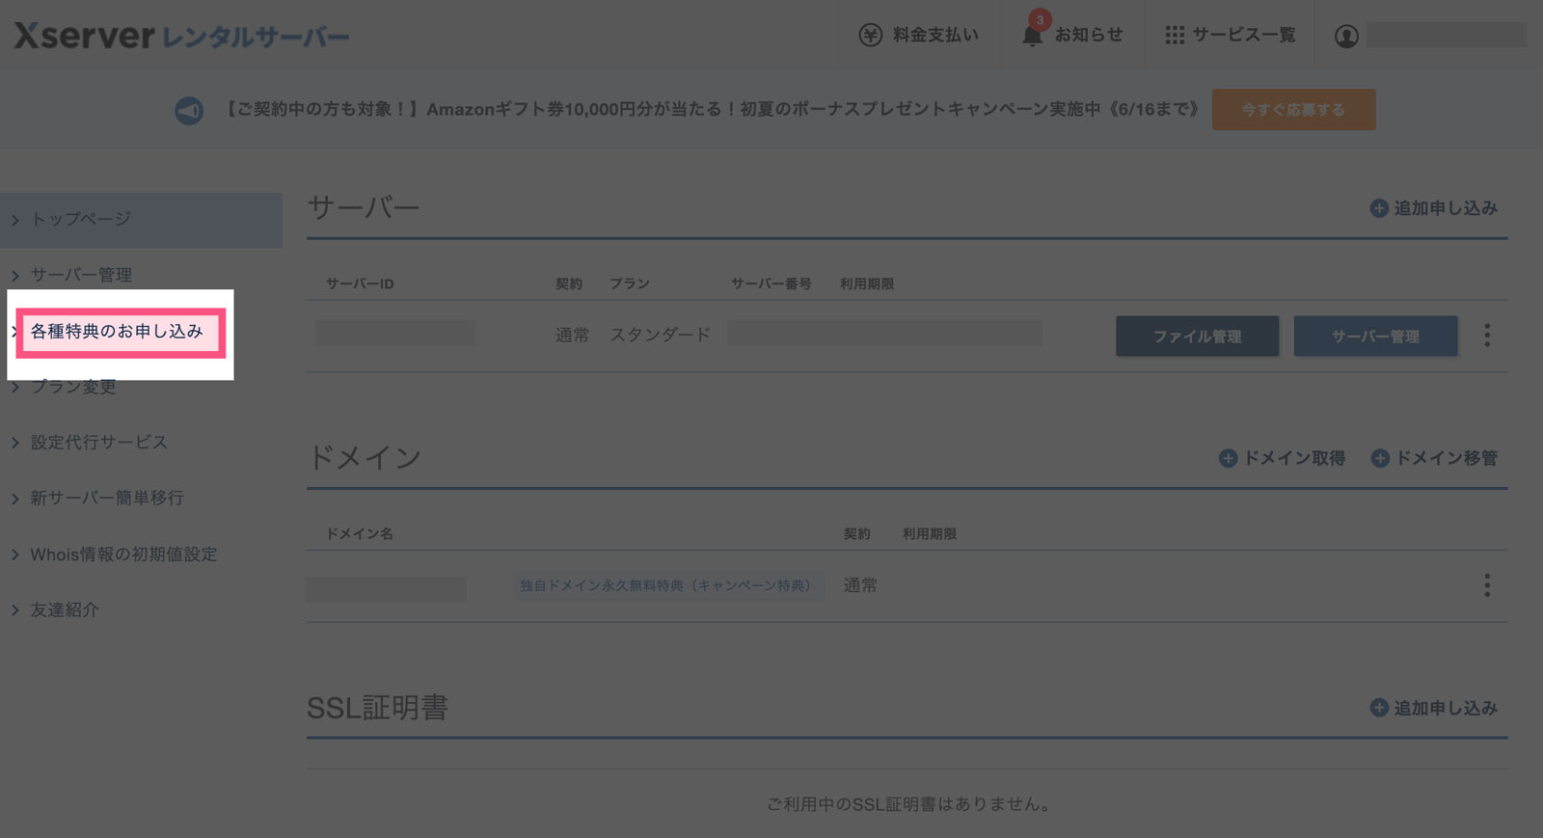The height and width of the screenshot is (838, 1543).
Task: Open the domain row three-dot menu
Action: coord(1487,585)
